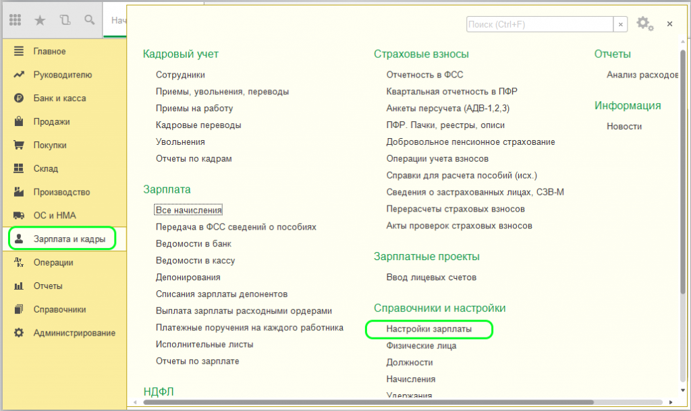This screenshot has width=691, height=411.
Task: Open Сотрудники list
Action: point(180,75)
